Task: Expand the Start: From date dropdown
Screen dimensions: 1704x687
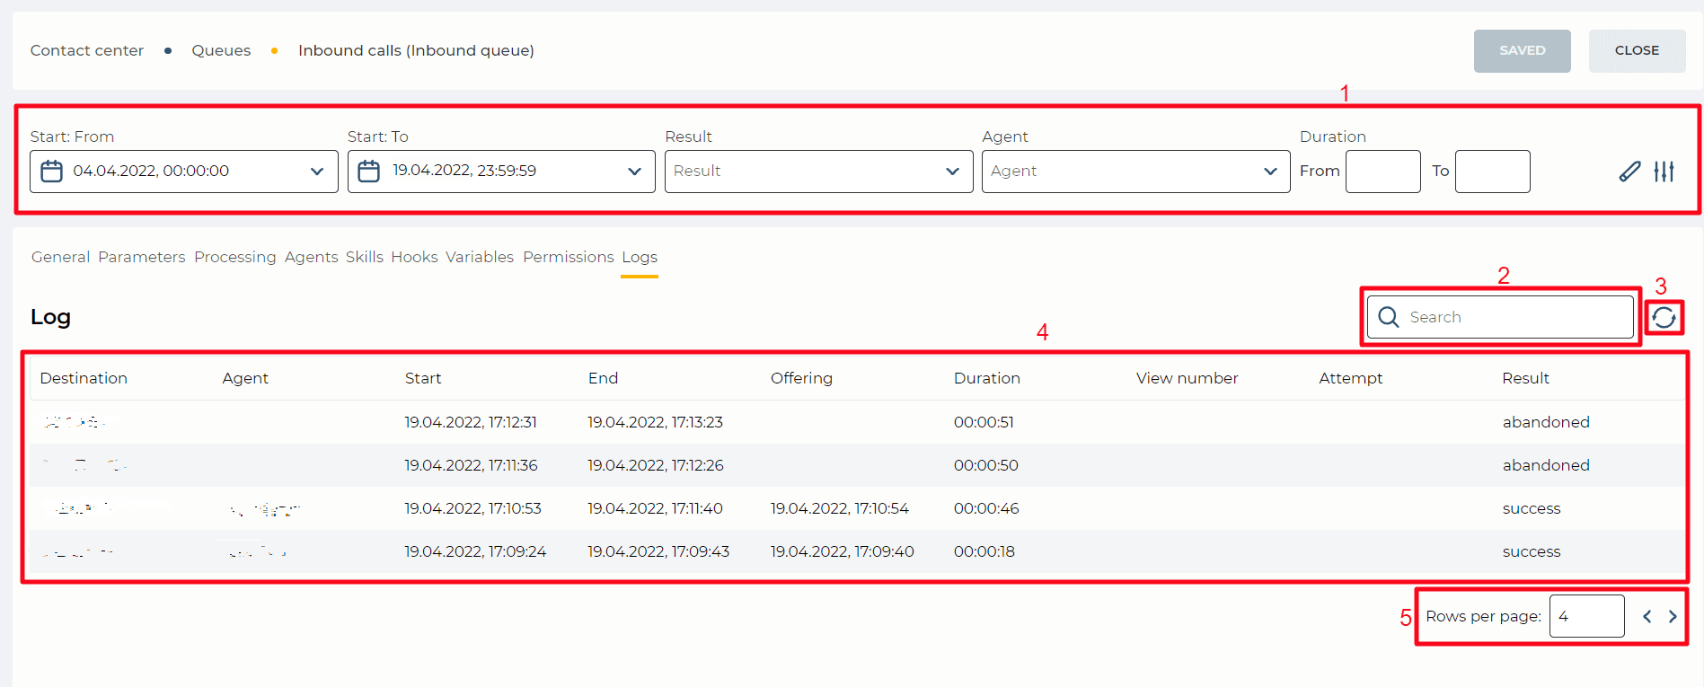Action: (317, 172)
